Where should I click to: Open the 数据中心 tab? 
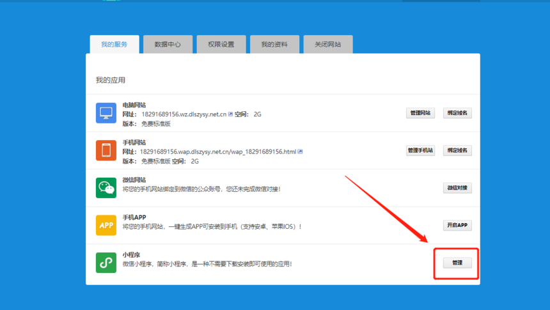tap(168, 44)
